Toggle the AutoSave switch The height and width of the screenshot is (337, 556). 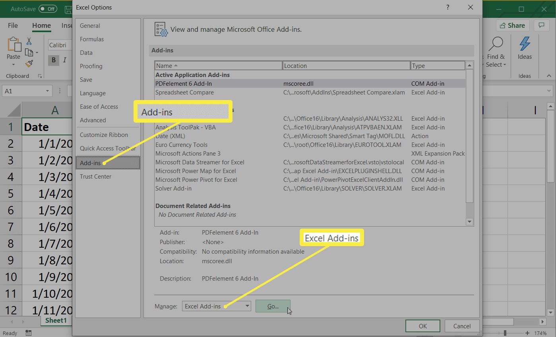point(48,9)
